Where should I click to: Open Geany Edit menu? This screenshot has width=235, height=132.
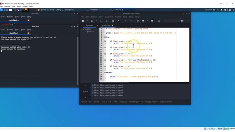click(x=87, y=17)
